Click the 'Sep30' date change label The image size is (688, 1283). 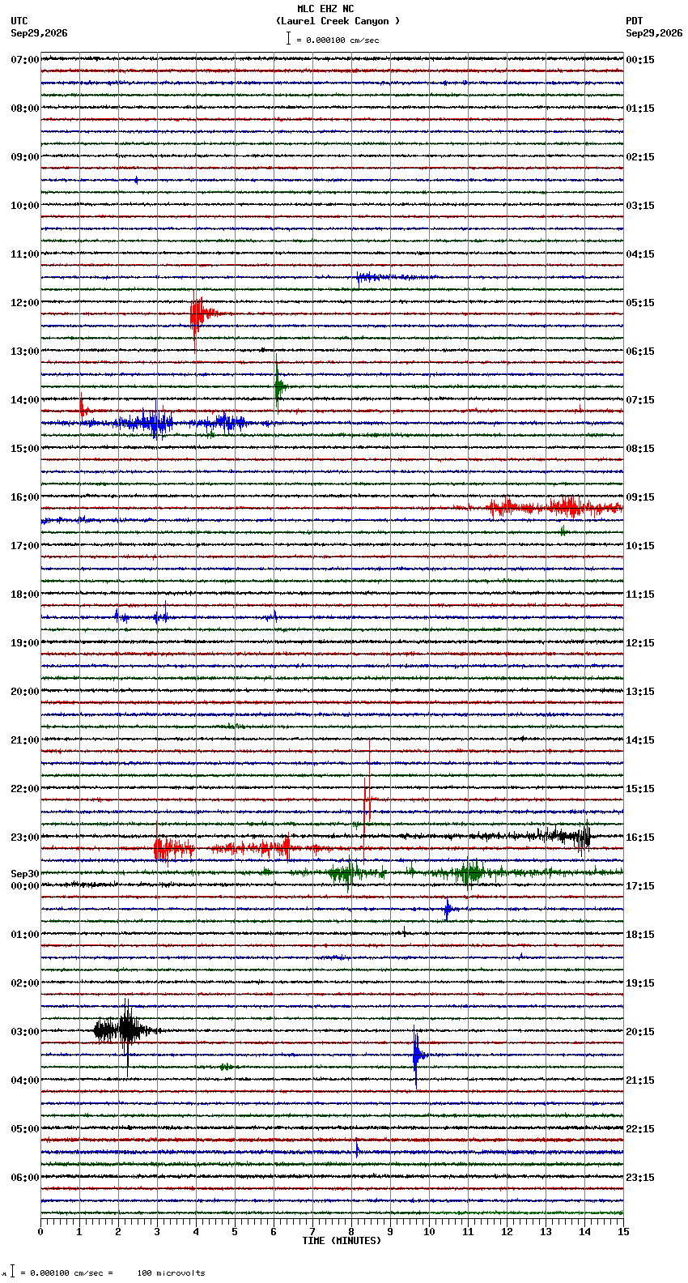pos(25,874)
